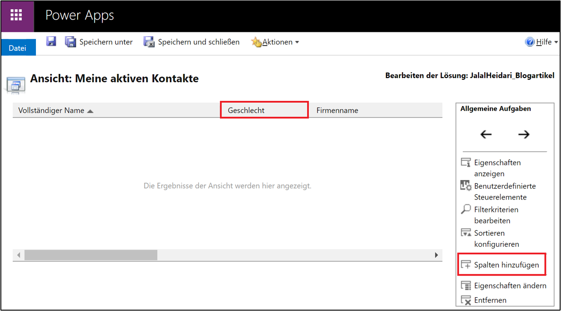This screenshot has width=561, height=311.
Task: Click Spalten hinzufügen link
Action: coord(506,265)
